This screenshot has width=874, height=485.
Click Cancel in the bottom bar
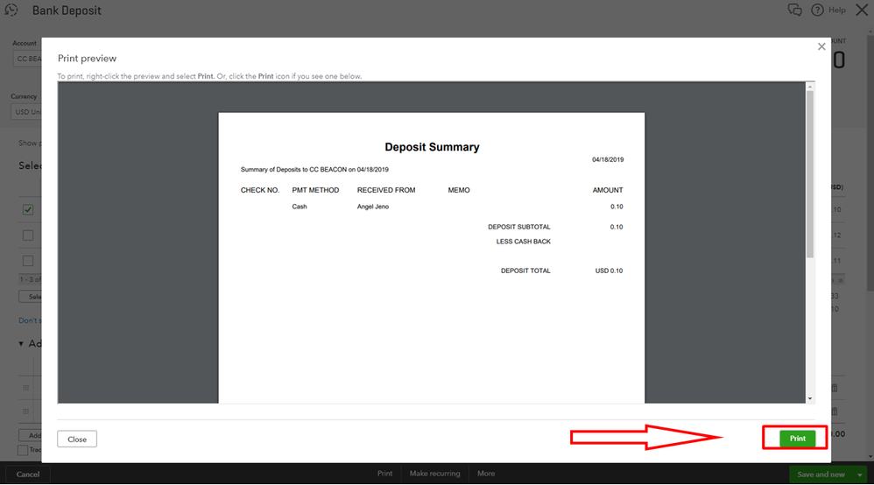[28, 474]
